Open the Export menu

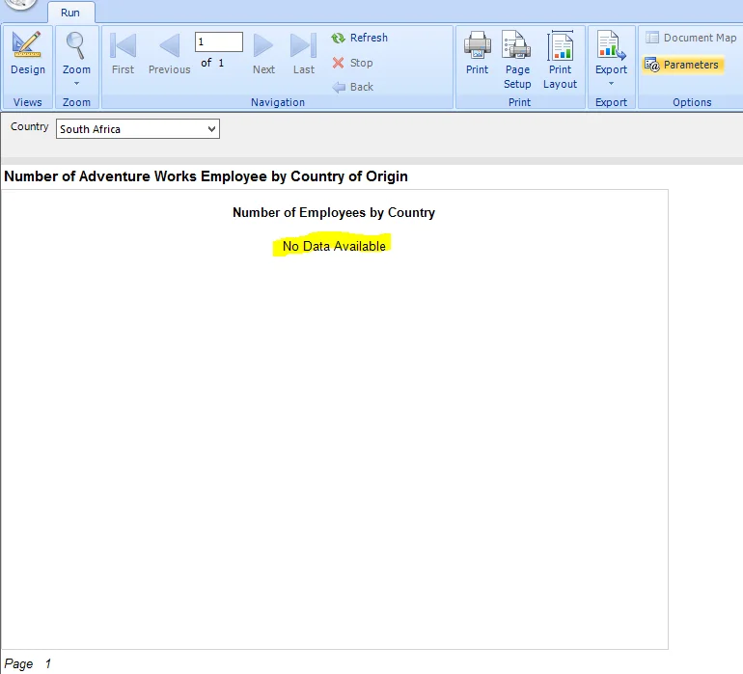click(x=611, y=58)
